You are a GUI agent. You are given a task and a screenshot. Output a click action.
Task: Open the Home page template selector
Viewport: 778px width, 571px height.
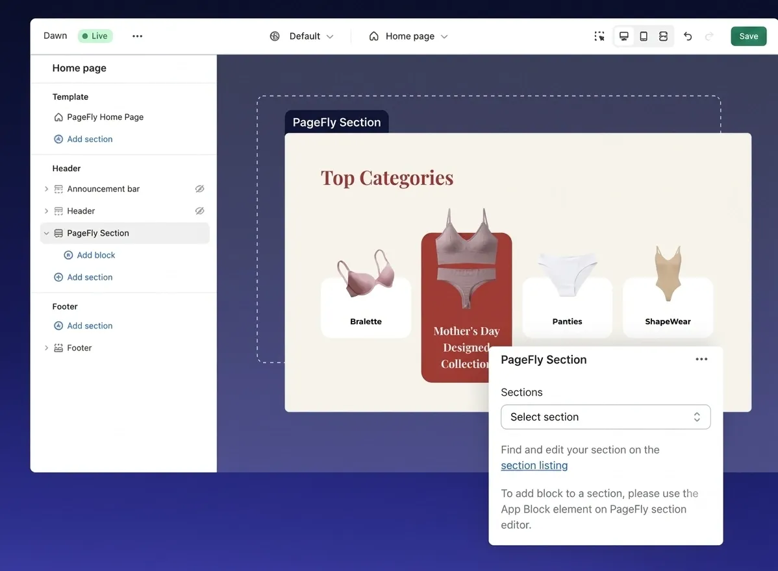(x=409, y=36)
